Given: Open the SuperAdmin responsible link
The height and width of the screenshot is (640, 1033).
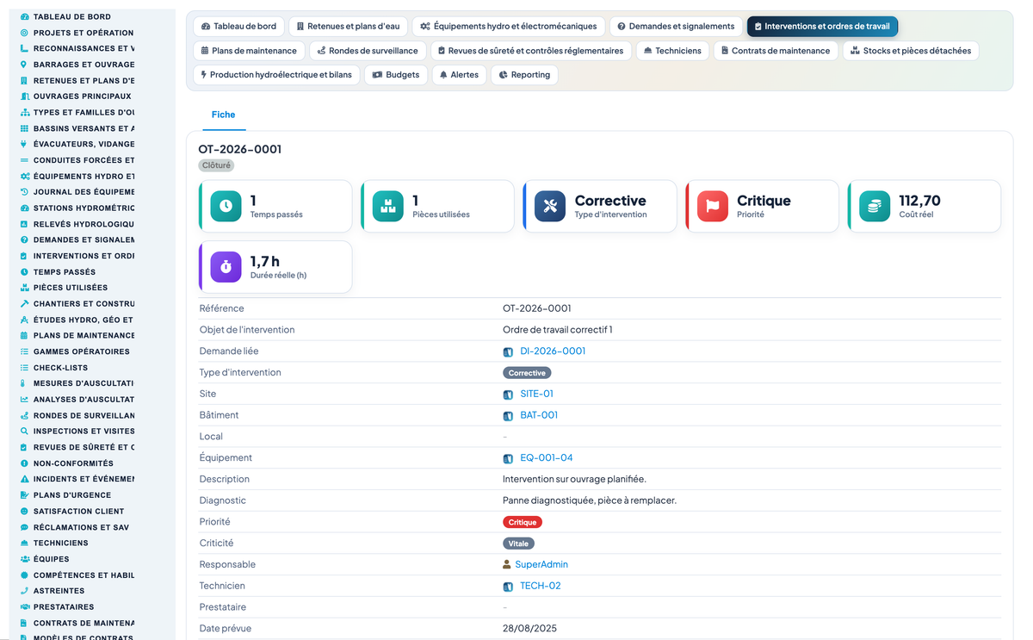Looking at the screenshot, I should 541,565.
